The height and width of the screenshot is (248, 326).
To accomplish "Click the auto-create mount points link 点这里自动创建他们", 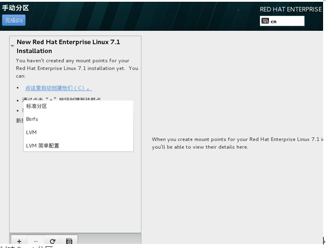I will point(58,88).
